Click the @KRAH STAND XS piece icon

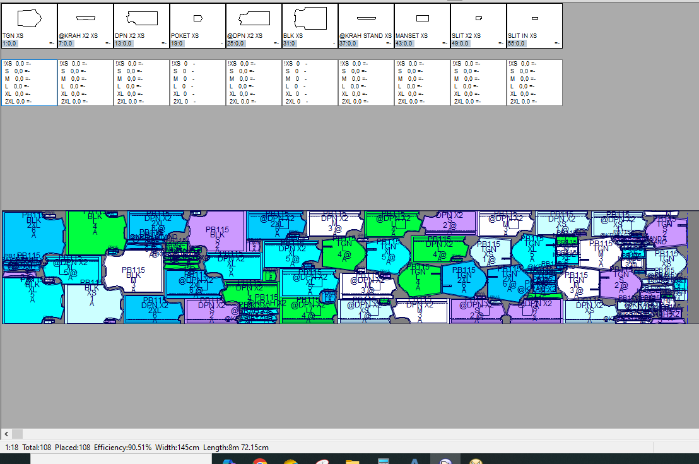366,18
